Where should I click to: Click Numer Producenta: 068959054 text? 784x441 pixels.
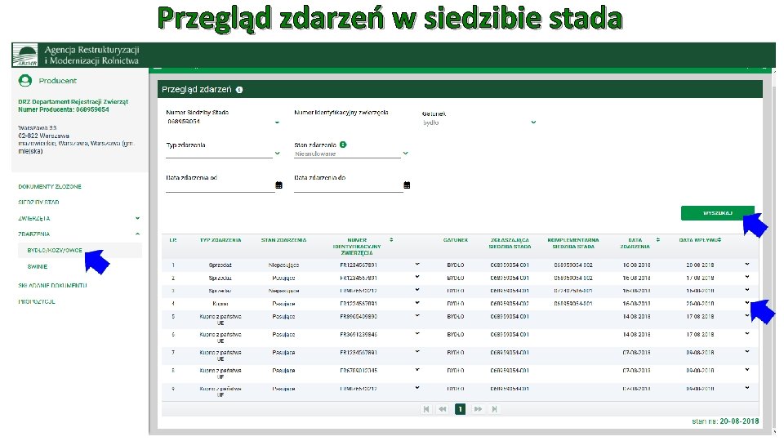click(x=64, y=109)
